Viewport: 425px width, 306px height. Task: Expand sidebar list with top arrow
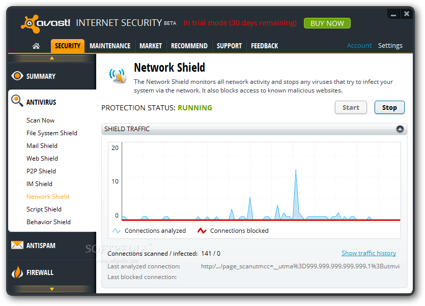52,58
